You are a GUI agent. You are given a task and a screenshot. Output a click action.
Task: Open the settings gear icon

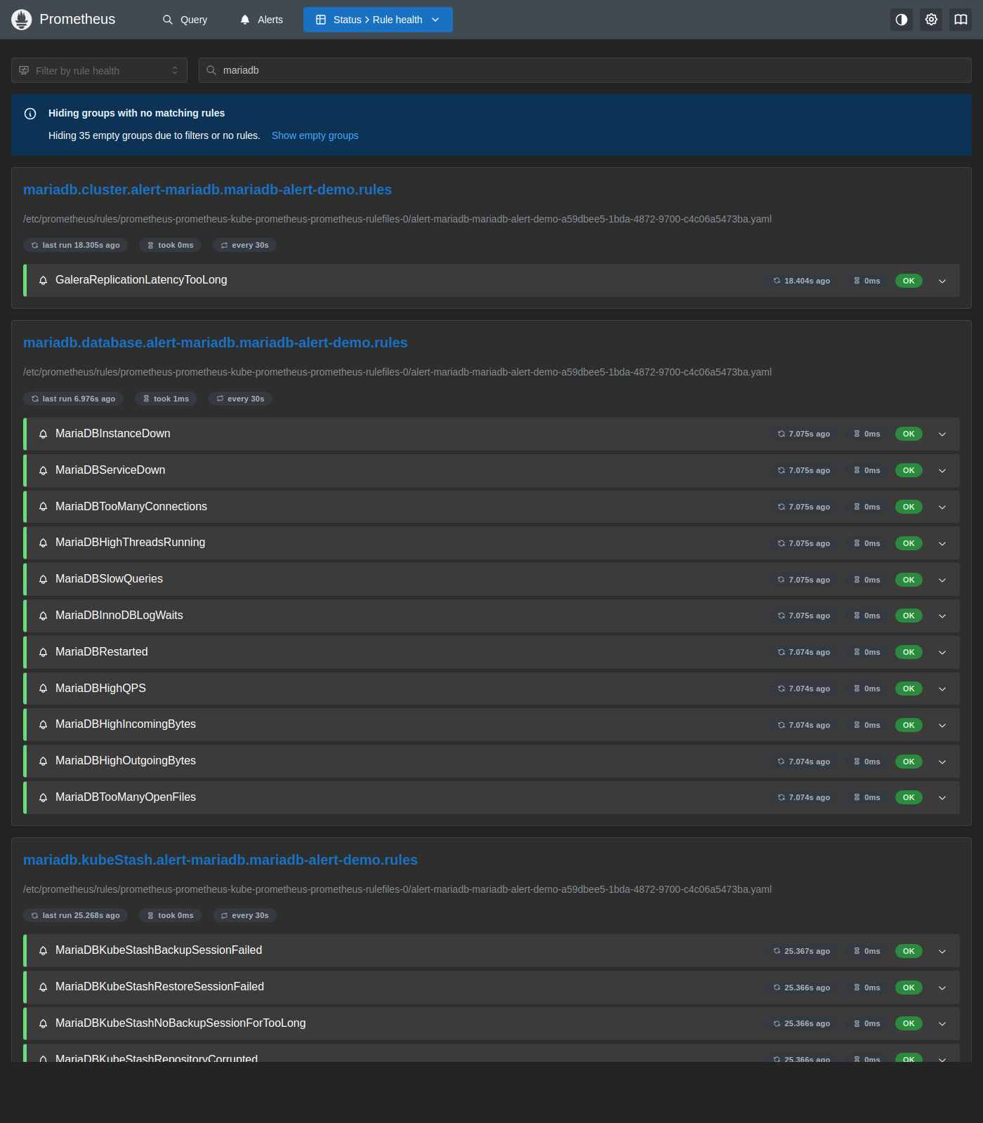(x=931, y=20)
